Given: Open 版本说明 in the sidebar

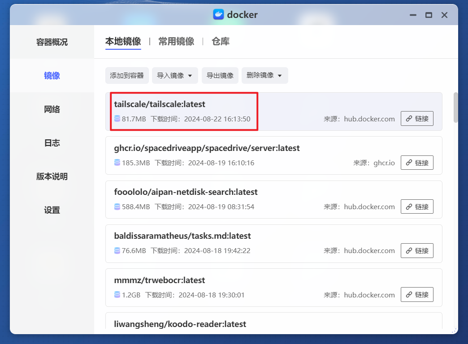Looking at the screenshot, I should pos(52,176).
